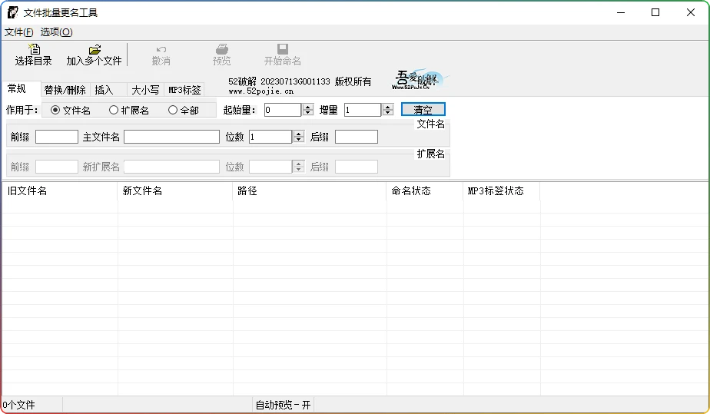Image resolution: width=710 pixels, height=414 pixels.
Task: Click the 新扩展名 input field
Action: coord(171,167)
